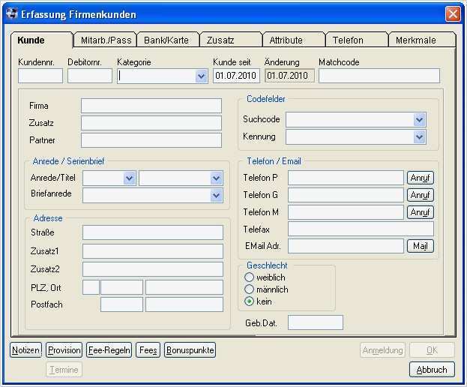Click the Telefax input field
Image resolution: width=467 pixels, height=387 pixels.
coord(361,229)
